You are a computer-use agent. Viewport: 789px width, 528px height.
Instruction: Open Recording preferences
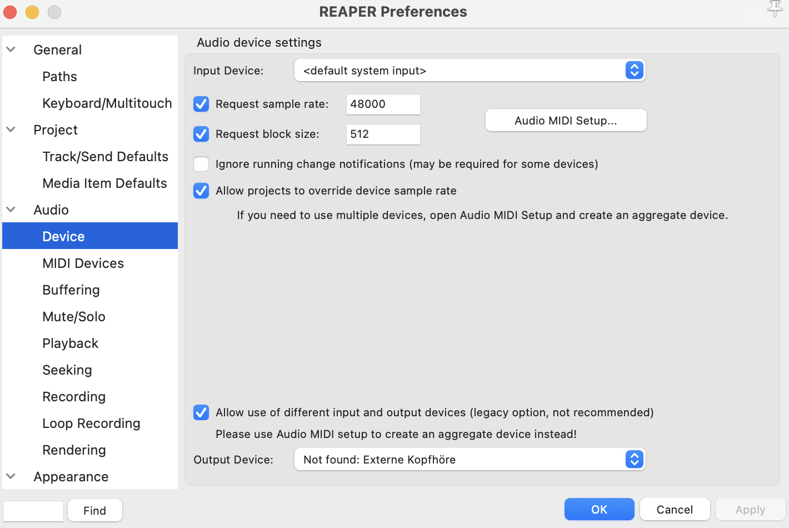pyautogui.click(x=74, y=396)
